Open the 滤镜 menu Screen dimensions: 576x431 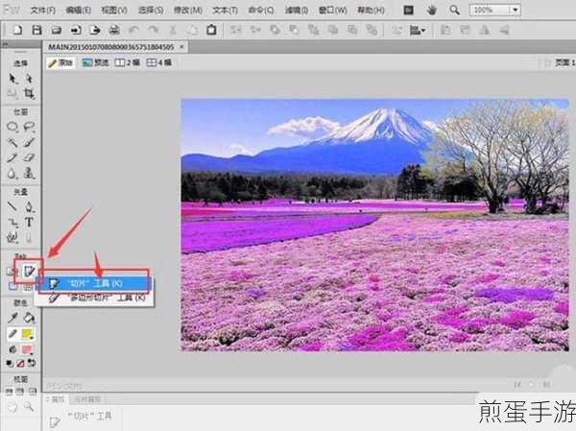pyautogui.click(x=297, y=10)
